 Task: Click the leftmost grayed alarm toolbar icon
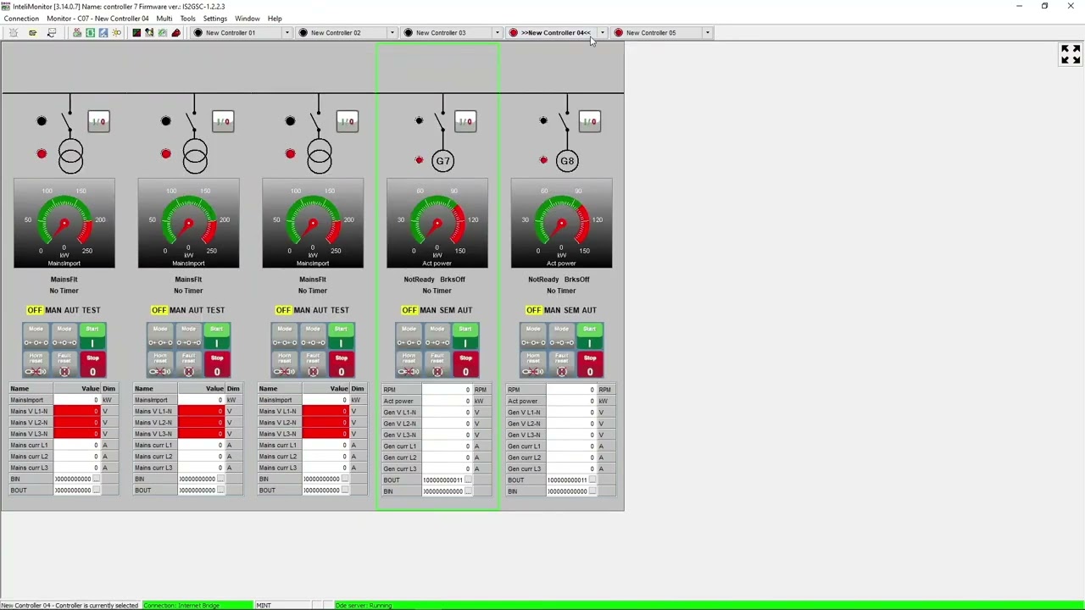(13, 32)
